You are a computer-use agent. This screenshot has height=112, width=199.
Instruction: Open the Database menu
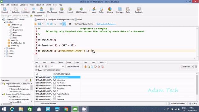[x=14, y=5]
